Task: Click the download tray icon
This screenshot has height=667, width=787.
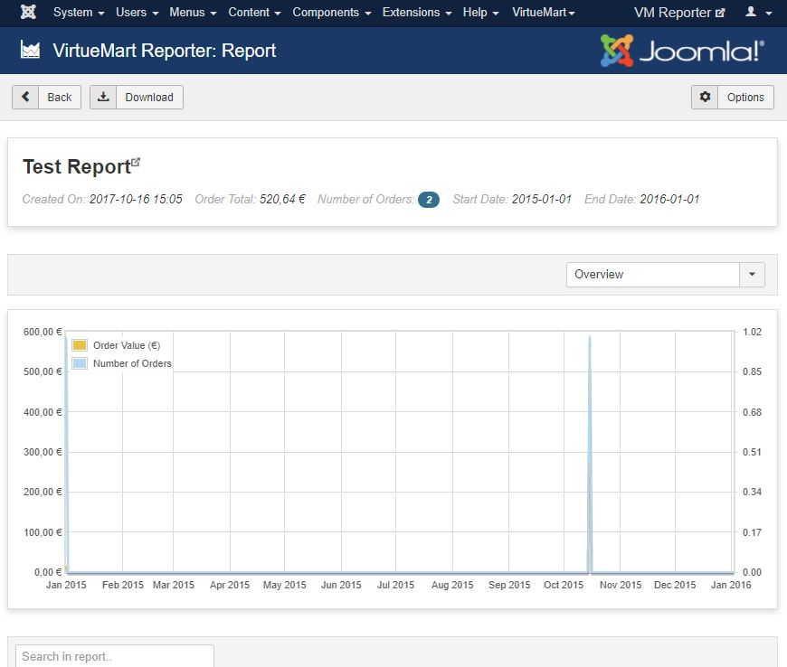Action: [x=103, y=97]
